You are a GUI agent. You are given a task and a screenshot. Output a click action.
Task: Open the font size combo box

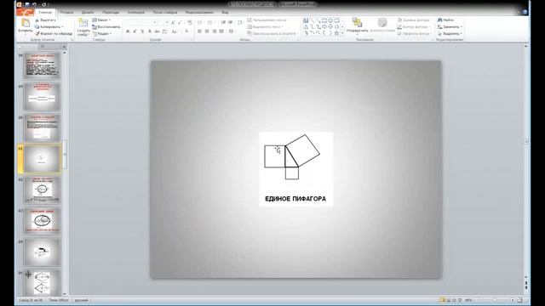(x=163, y=23)
